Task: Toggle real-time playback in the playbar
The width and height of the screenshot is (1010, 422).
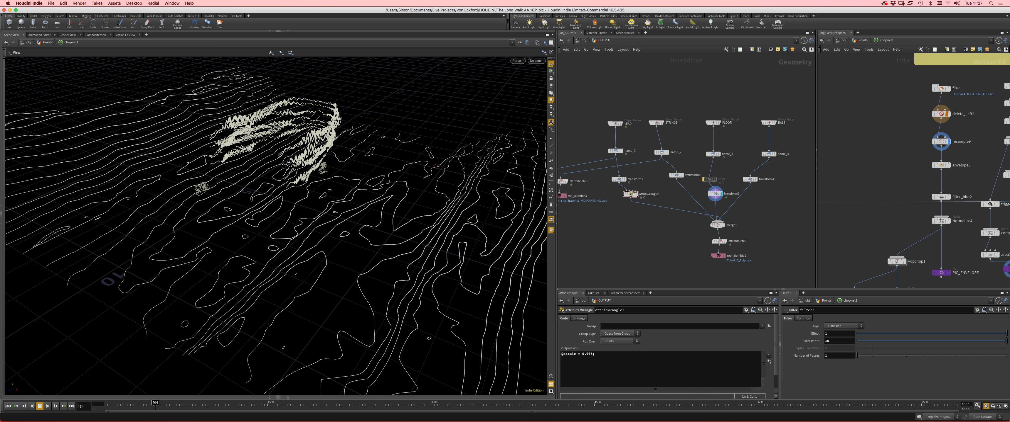Action: tap(986, 406)
